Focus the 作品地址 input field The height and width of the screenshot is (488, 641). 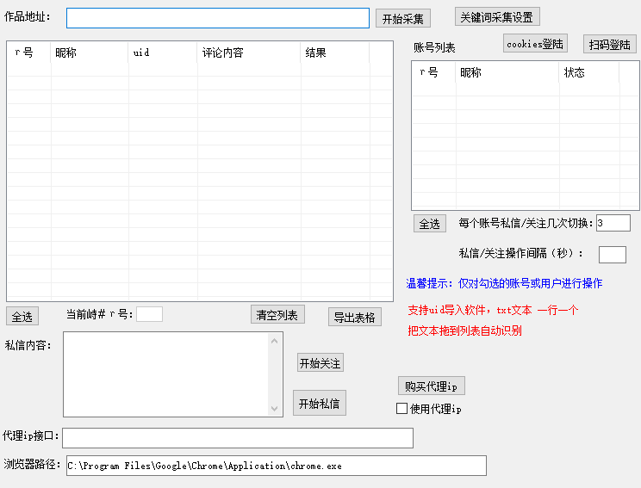217,18
